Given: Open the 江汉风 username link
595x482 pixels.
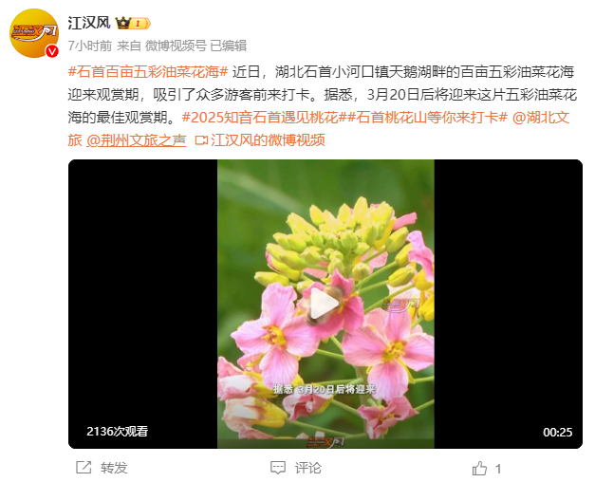Looking at the screenshot, I should click(89, 23).
